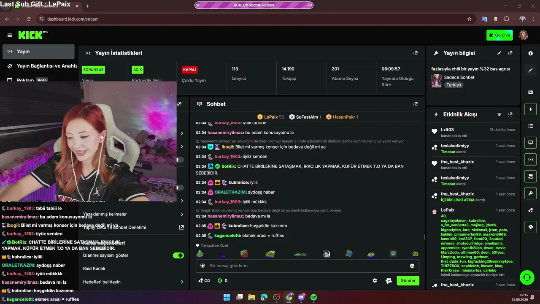Click the Go Live button

[x=499, y=35]
